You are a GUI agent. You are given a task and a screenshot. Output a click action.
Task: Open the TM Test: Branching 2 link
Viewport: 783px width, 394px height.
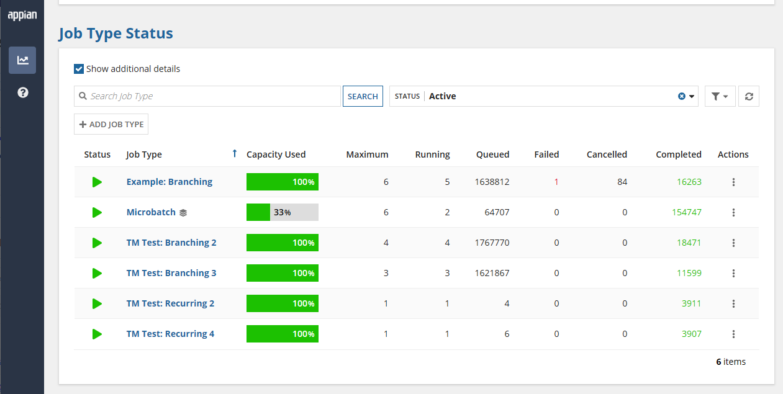[x=171, y=243]
